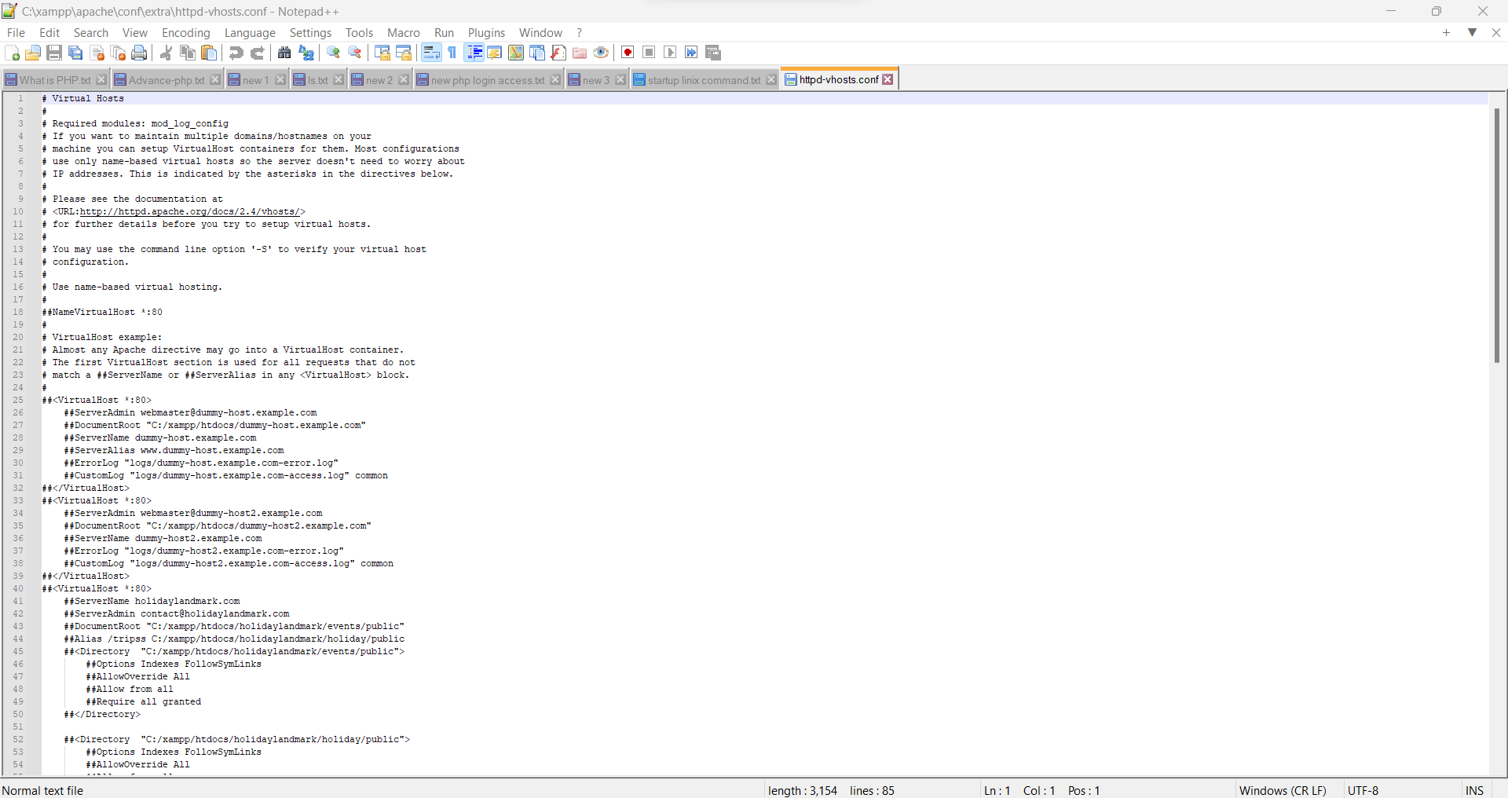Open the Plugins menu

coord(486,33)
